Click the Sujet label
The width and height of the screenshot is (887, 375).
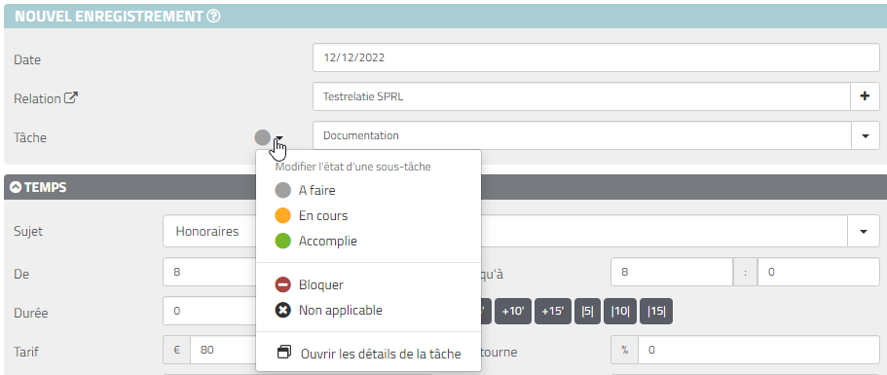[x=28, y=232]
